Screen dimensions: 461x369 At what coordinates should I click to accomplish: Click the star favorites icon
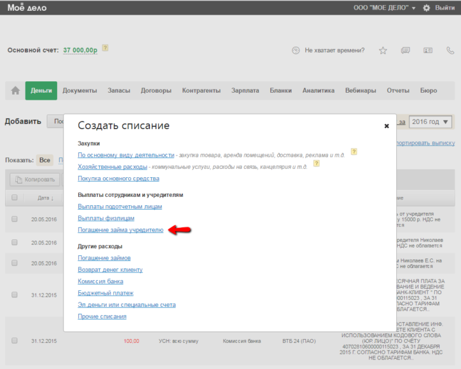(x=383, y=51)
